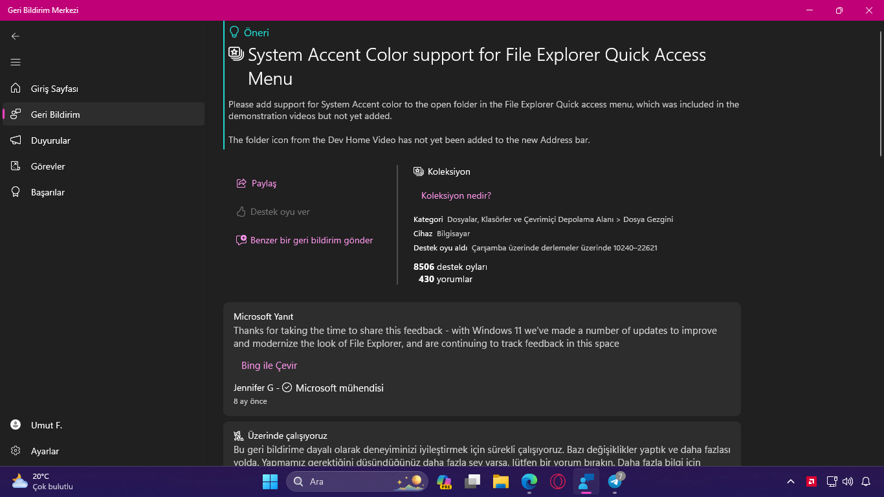Click the Koleksiyon heading icon
This screenshot has height=497, width=884.
(x=418, y=171)
